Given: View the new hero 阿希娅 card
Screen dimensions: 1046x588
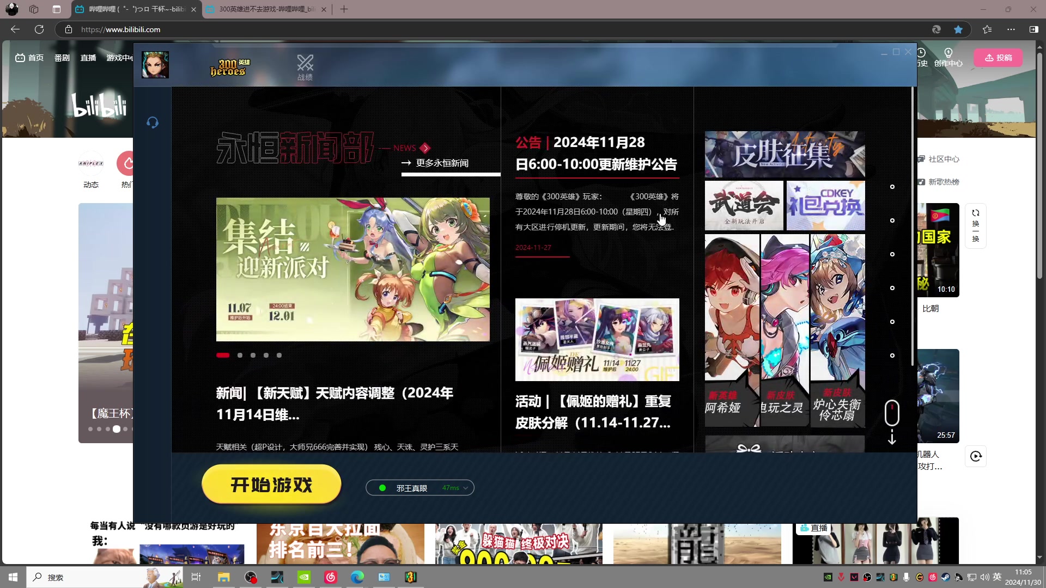Looking at the screenshot, I should [x=732, y=330].
